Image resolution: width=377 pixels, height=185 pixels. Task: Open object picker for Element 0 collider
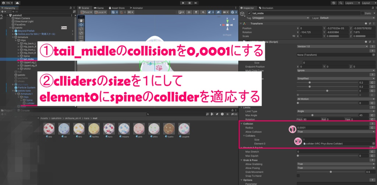click(374, 144)
